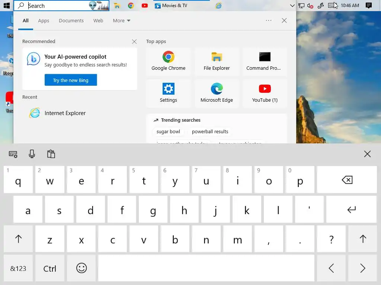Open the emoji keyboard

pos(81,268)
